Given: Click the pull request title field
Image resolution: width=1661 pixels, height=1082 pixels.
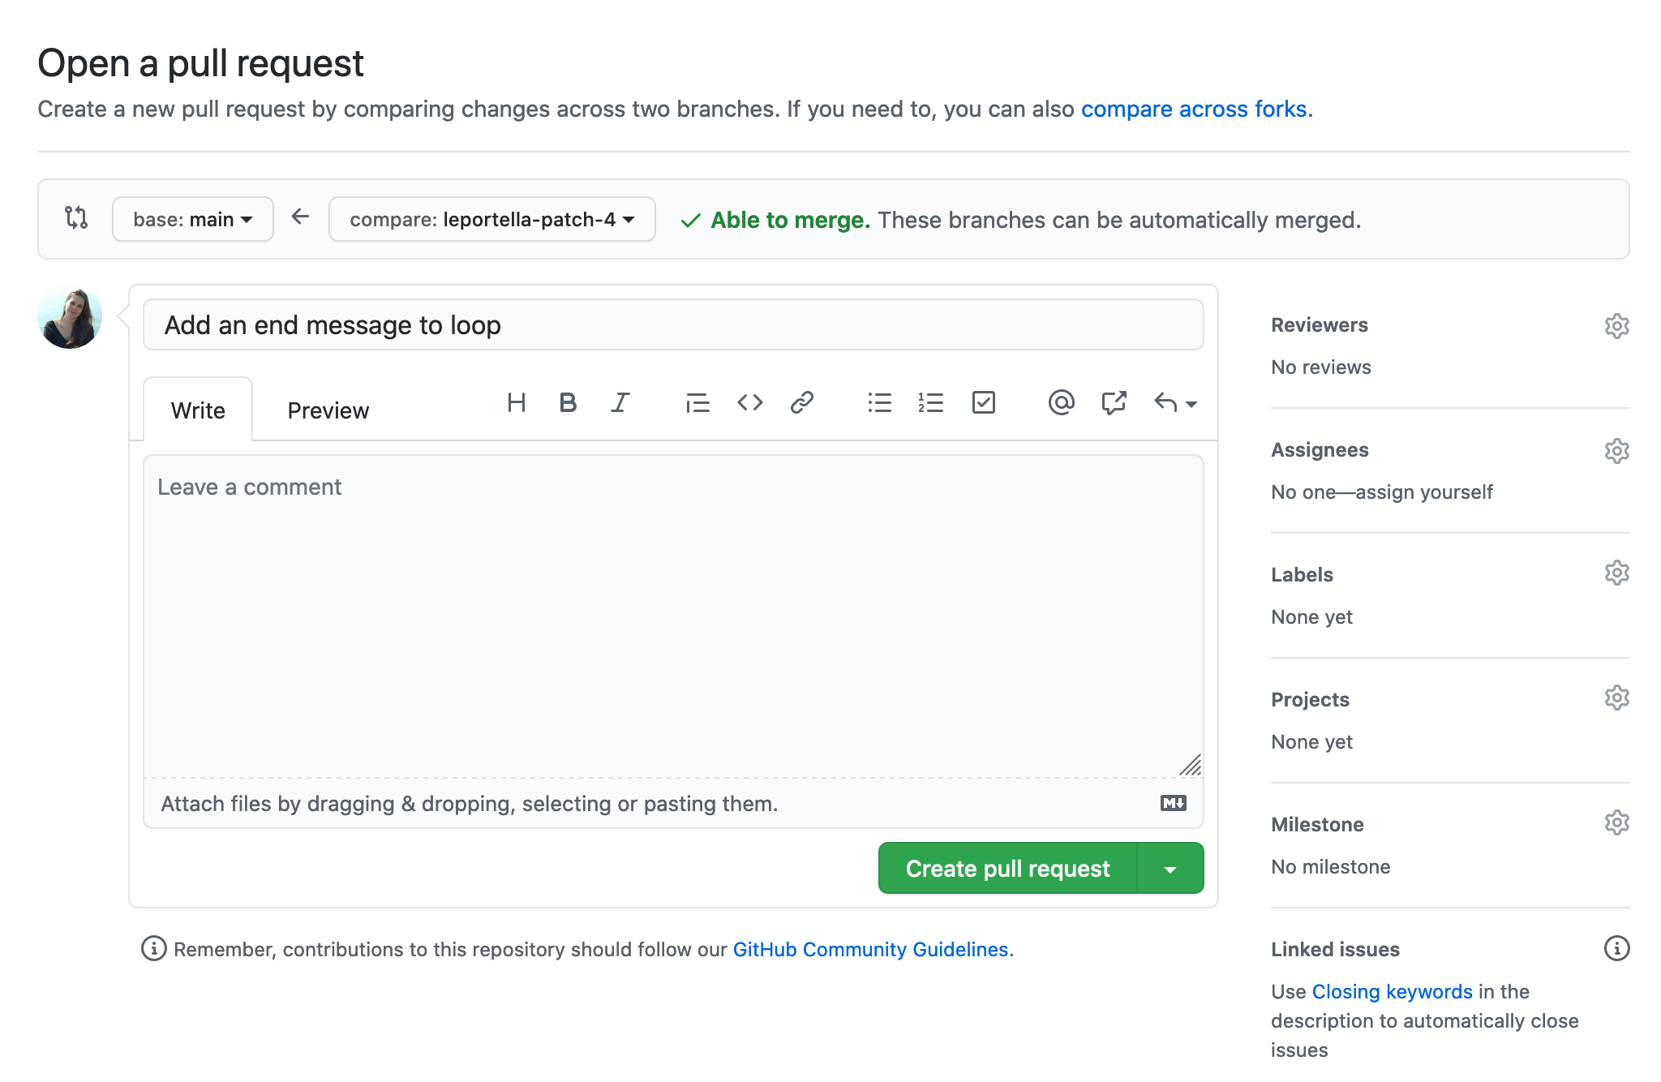Looking at the screenshot, I should (x=673, y=324).
